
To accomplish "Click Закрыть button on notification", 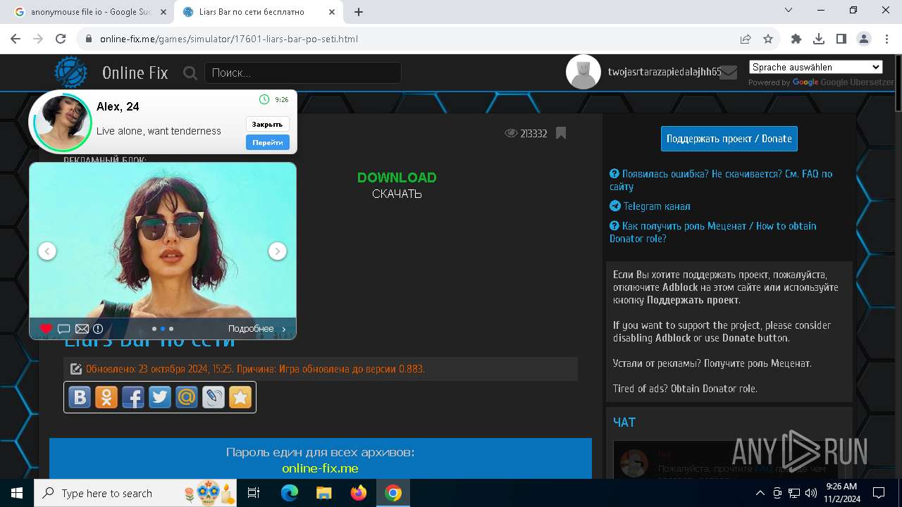I will [268, 124].
